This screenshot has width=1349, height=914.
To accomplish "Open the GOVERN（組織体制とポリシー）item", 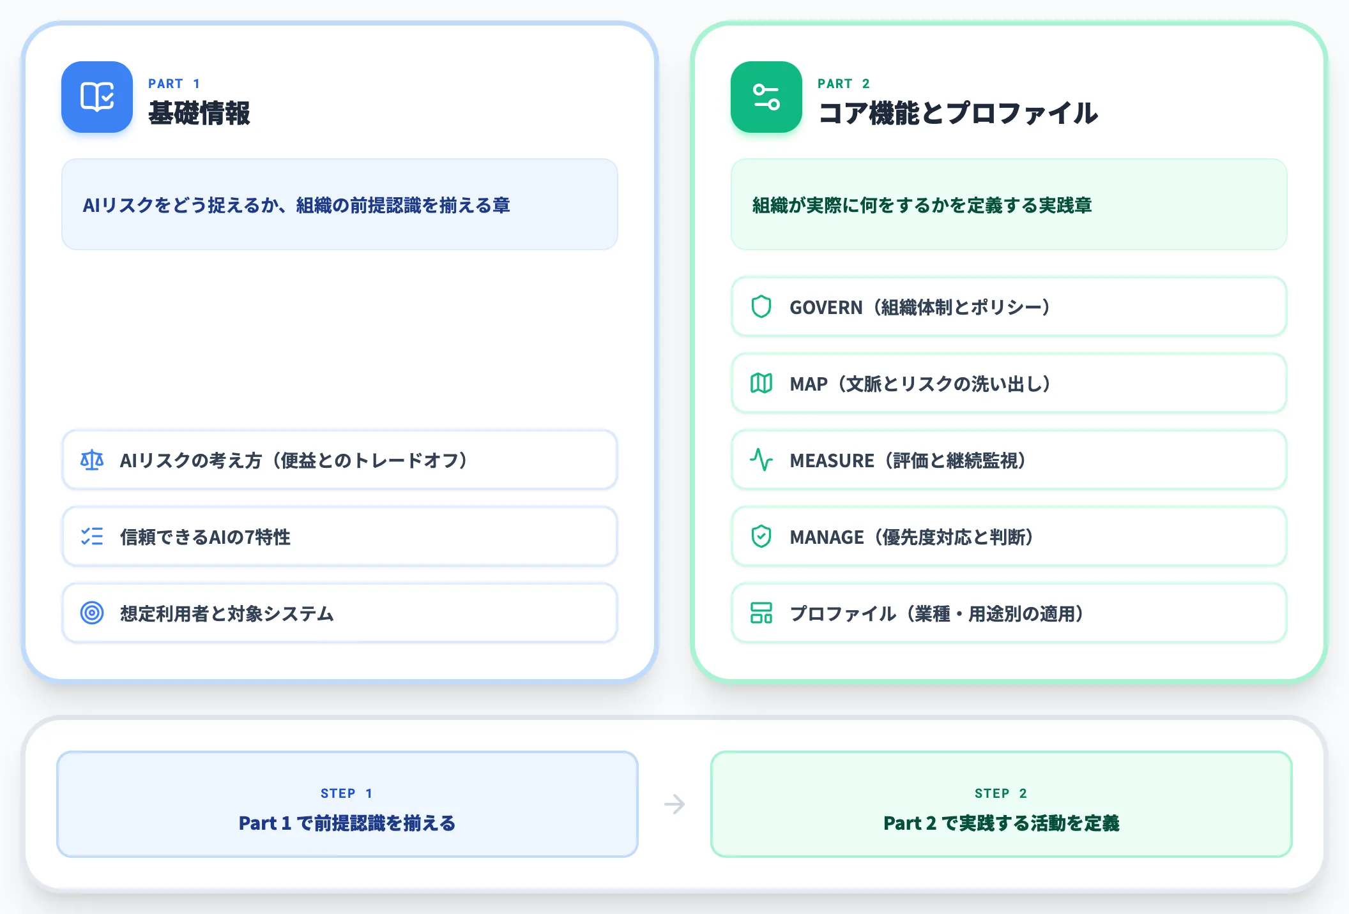I will (x=1009, y=307).
